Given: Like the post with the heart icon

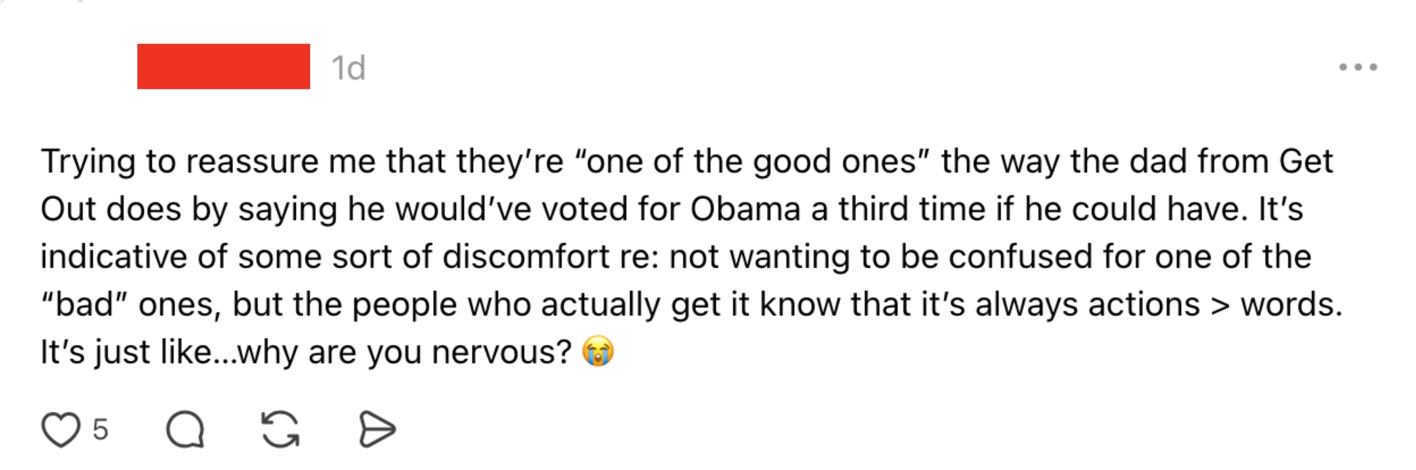Looking at the screenshot, I should [60, 429].
